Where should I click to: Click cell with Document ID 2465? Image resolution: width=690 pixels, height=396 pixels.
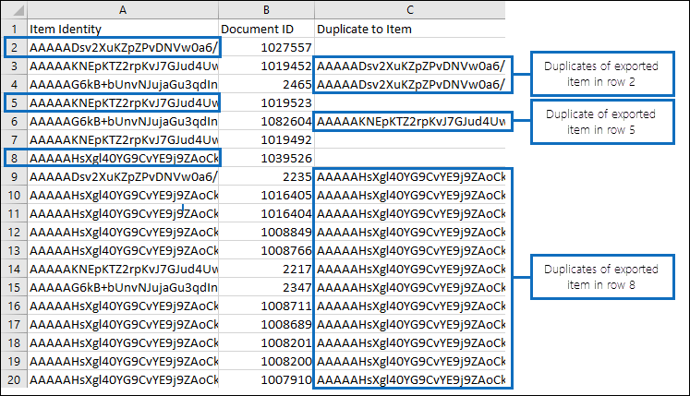coord(266,85)
